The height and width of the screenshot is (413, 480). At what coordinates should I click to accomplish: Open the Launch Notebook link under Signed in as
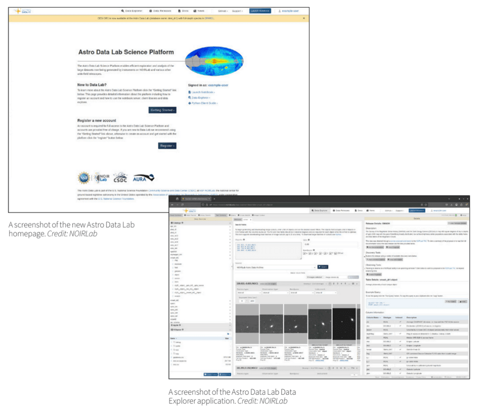point(202,92)
